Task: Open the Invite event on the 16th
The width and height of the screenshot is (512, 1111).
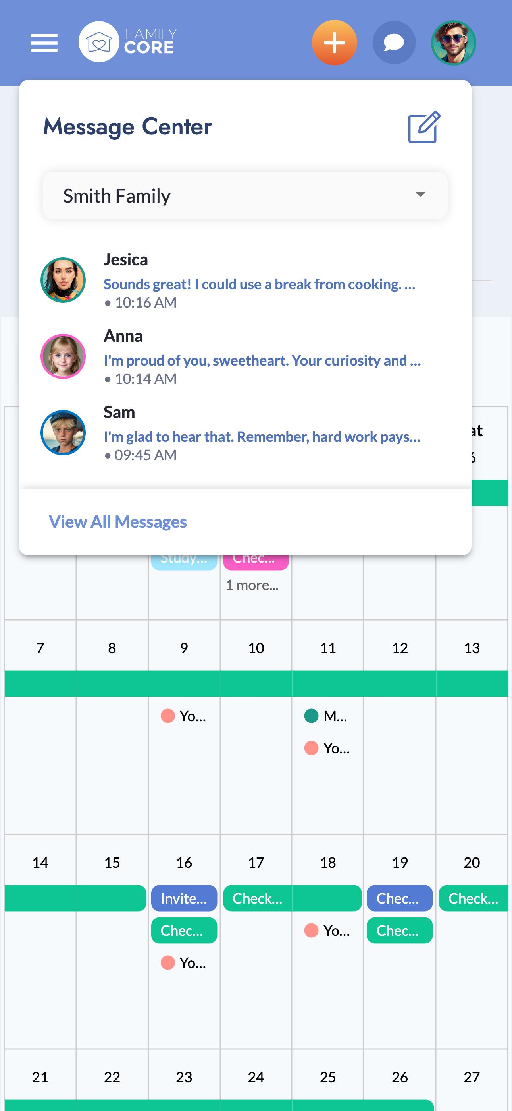Action: tap(184, 898)
